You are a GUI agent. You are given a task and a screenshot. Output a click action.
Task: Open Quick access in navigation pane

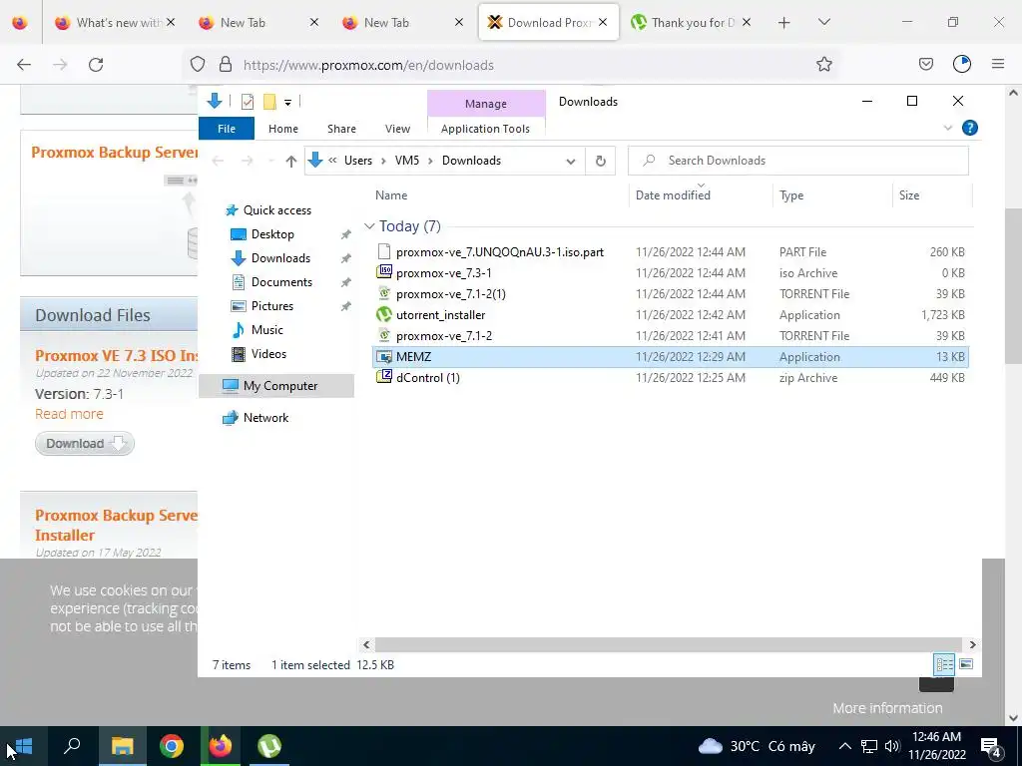[x=277, y=210]
